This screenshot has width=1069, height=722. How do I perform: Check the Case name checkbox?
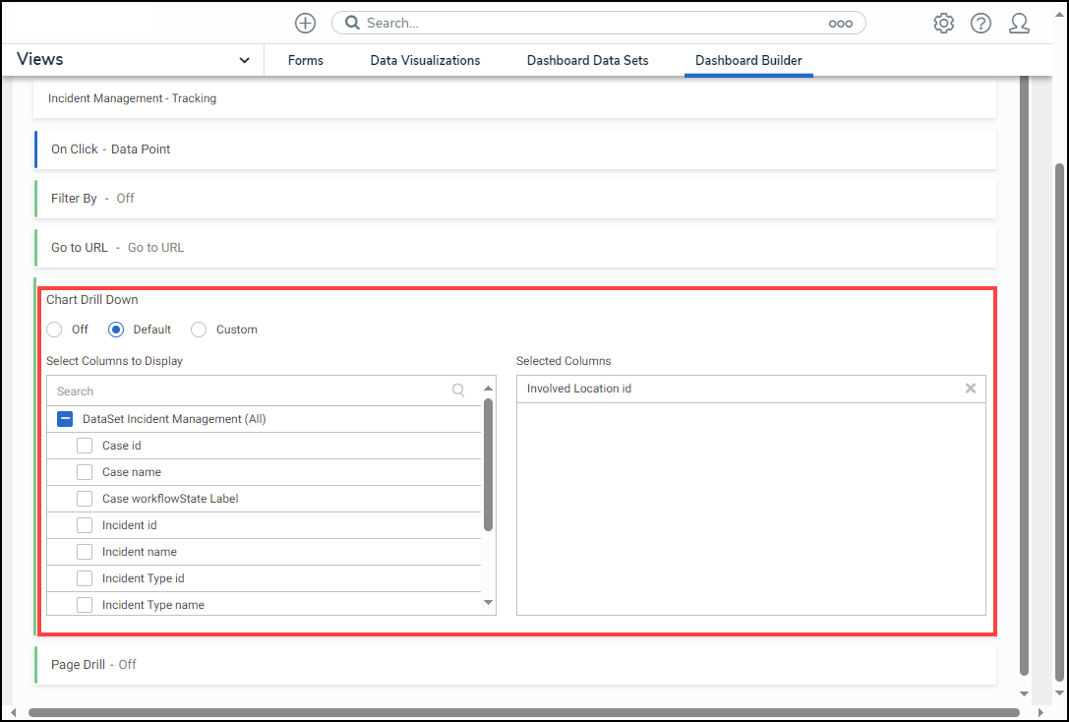(x=85, y=472)
